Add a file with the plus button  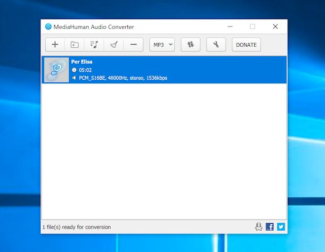tap(55, 45)
